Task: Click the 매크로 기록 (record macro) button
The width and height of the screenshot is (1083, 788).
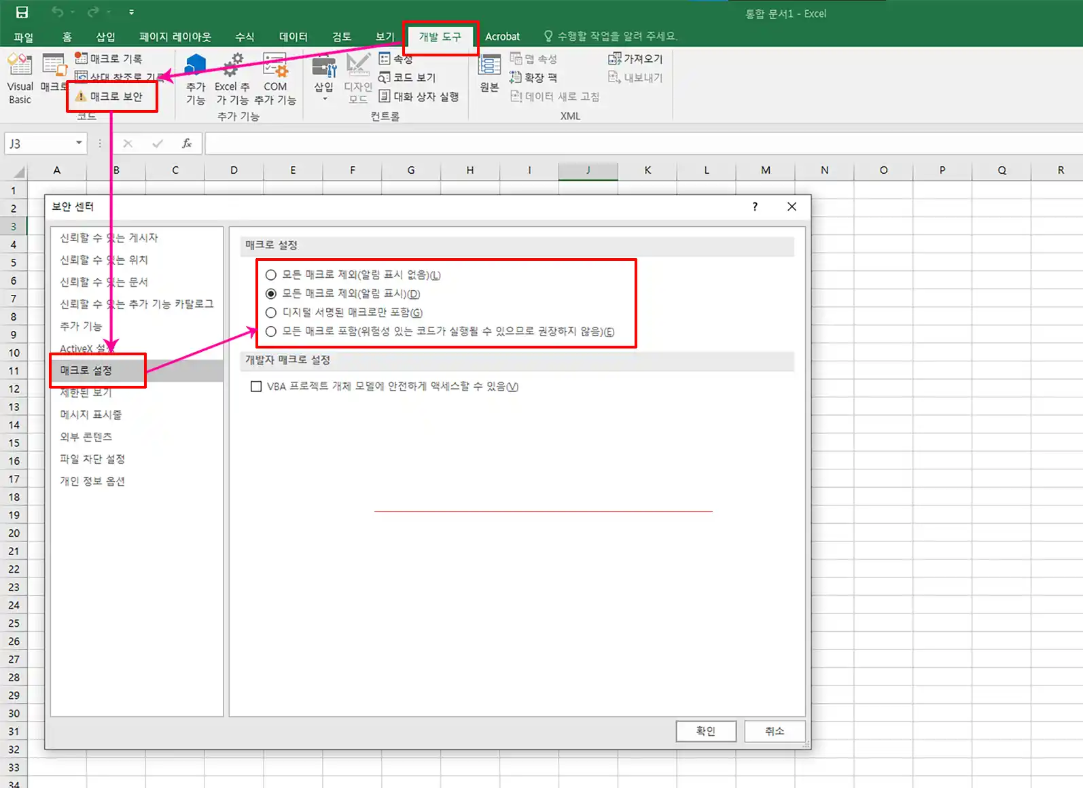Action: [x=109, y=58]
